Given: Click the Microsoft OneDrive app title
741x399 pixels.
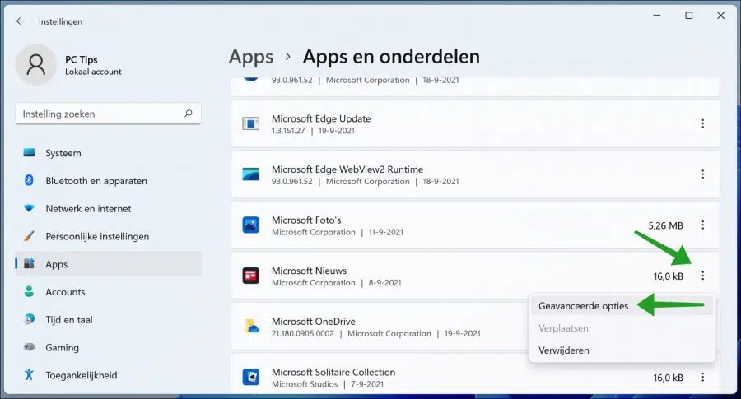Looking at the screenshot, I should coord(314,321).
